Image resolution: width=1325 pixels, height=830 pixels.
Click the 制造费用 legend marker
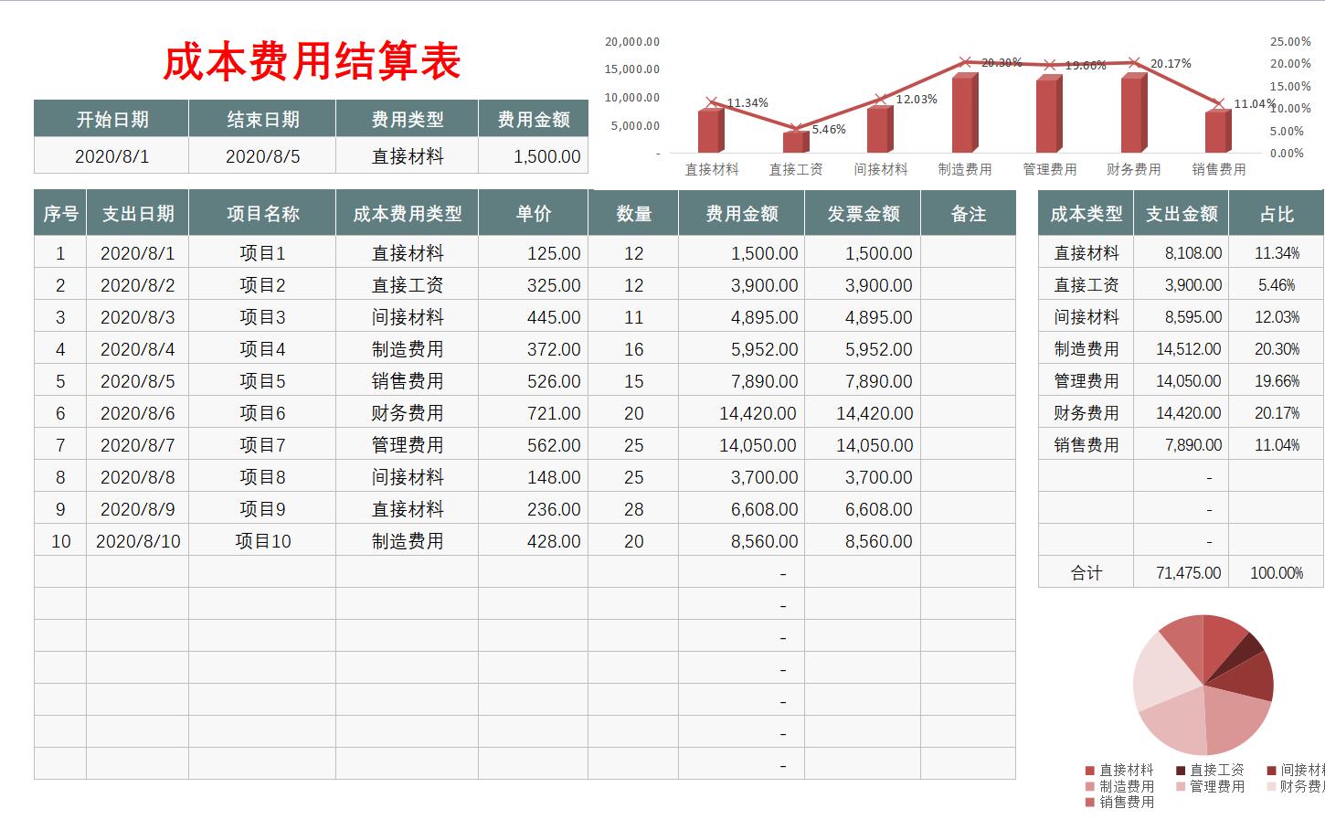[x=1089, y=786]
